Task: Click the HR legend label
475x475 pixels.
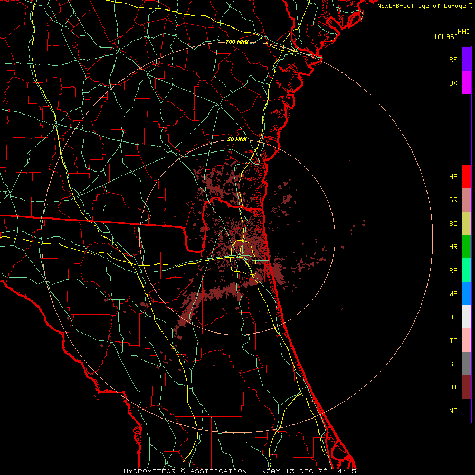Action: [453, 247]
